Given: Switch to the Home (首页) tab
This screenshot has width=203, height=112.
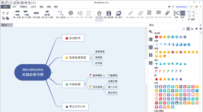Looking at the screenshot, I should (x=15, y=7).
